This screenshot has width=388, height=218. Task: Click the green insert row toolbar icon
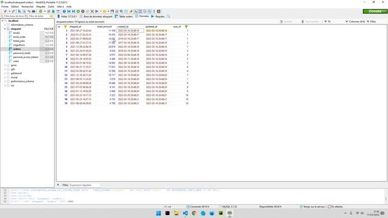coord(78,12)
